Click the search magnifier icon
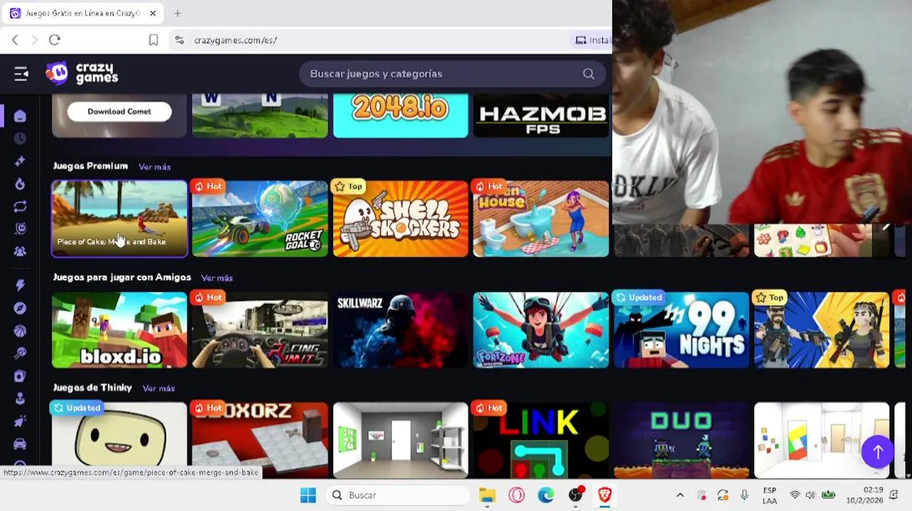The height and width of the screenshot is (511, 912). (588, 74)
